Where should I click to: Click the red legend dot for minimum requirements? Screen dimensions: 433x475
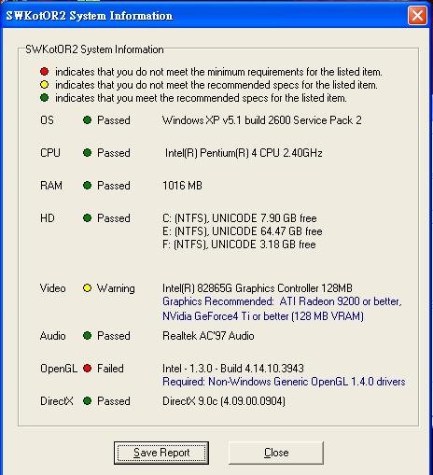point(45,72)
